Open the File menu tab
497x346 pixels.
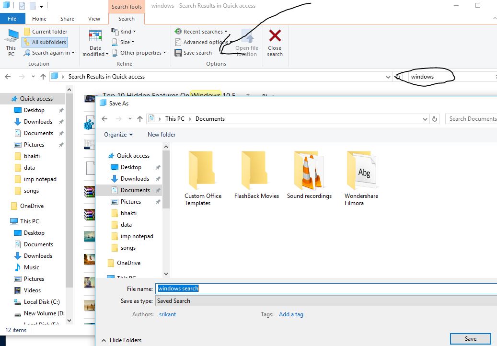click(12, 19)
